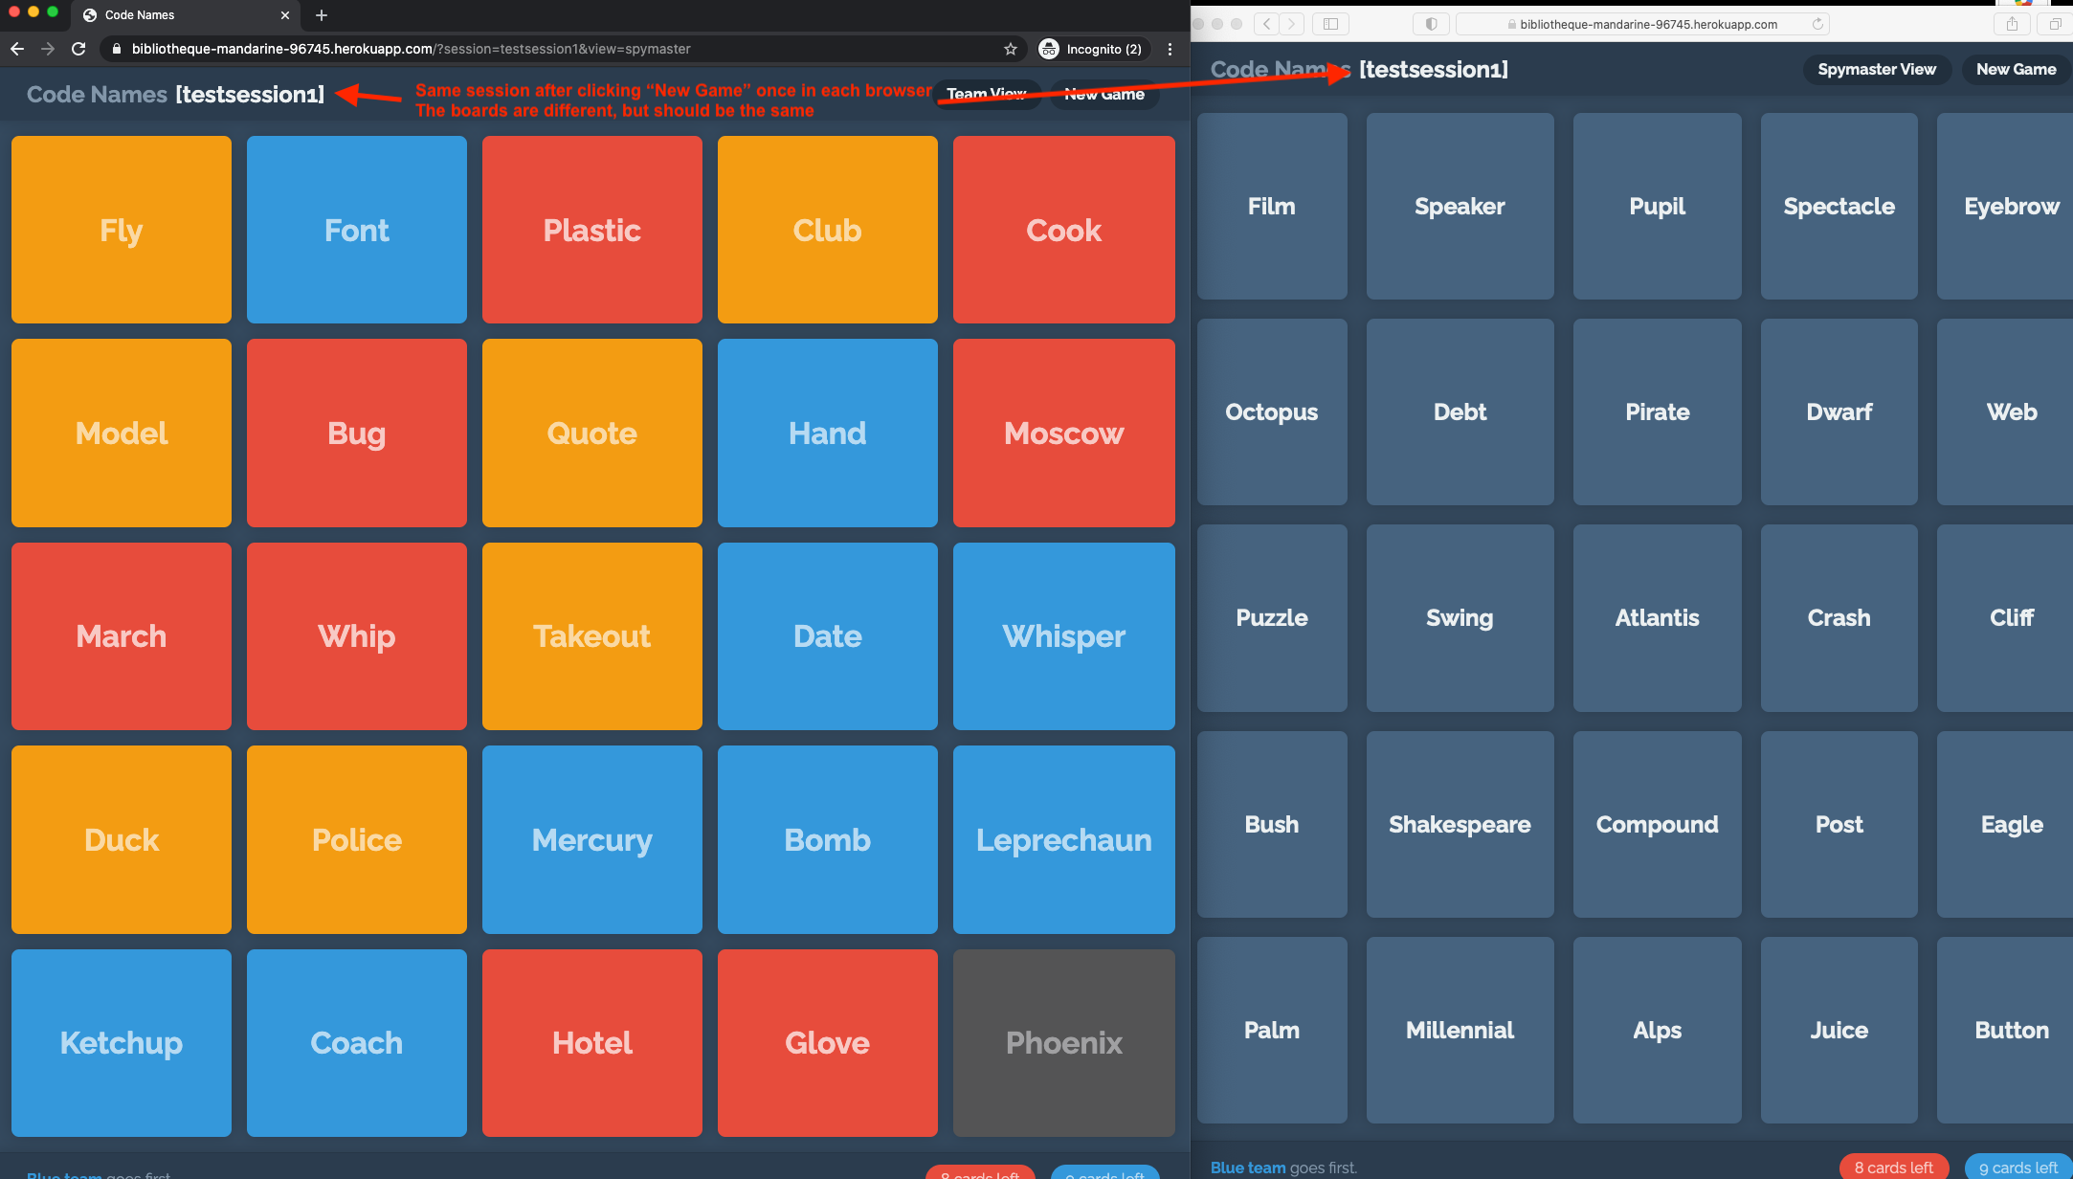Click New Game button in Safari window
Image resolution: width=2073 pixels, height=1179 pixels.
(x=2017, y=69)
